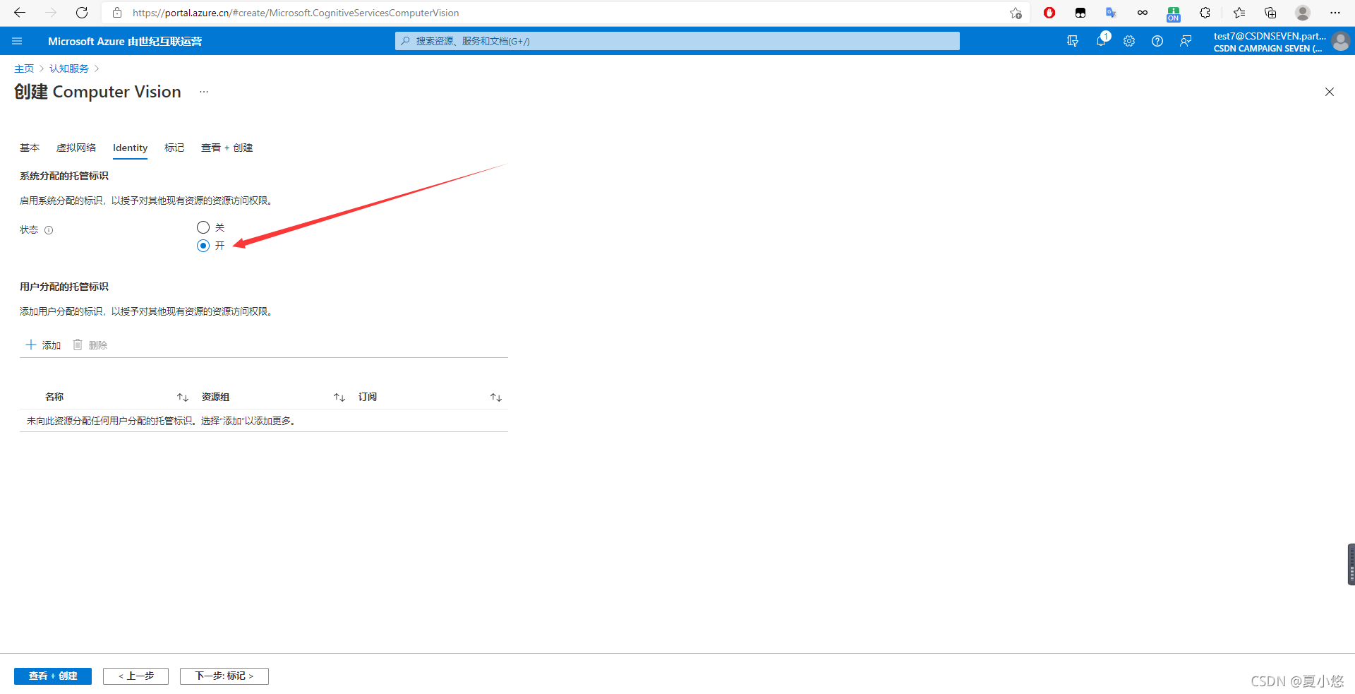Open Azure portal settings gear

coord(1129,41)
